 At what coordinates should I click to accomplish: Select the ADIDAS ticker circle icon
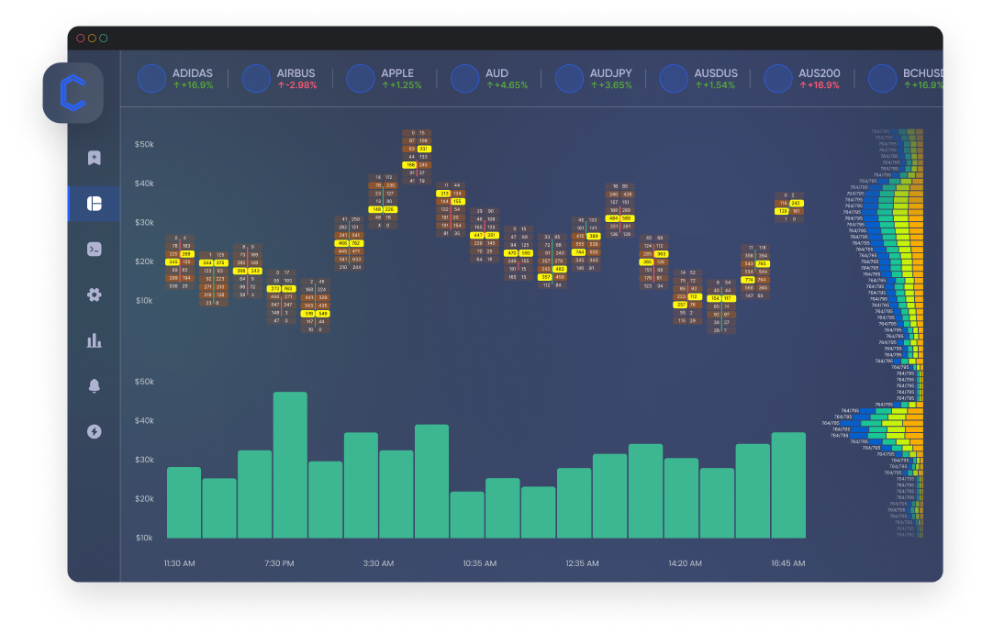point(151,79)
